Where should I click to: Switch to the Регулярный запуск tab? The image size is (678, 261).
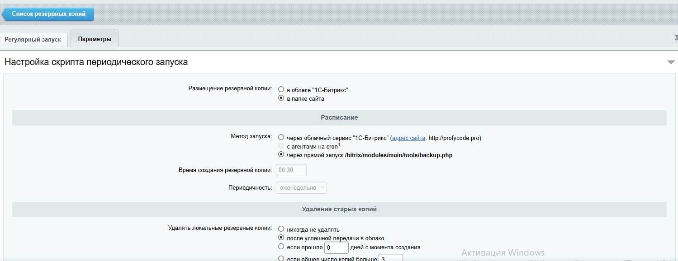pos(34,39)
